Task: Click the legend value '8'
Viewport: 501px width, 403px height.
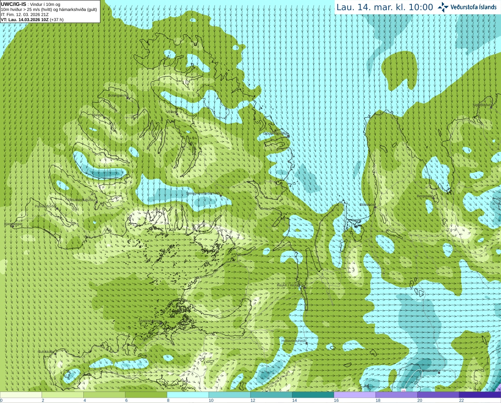Action: click(x=168, y=400)
